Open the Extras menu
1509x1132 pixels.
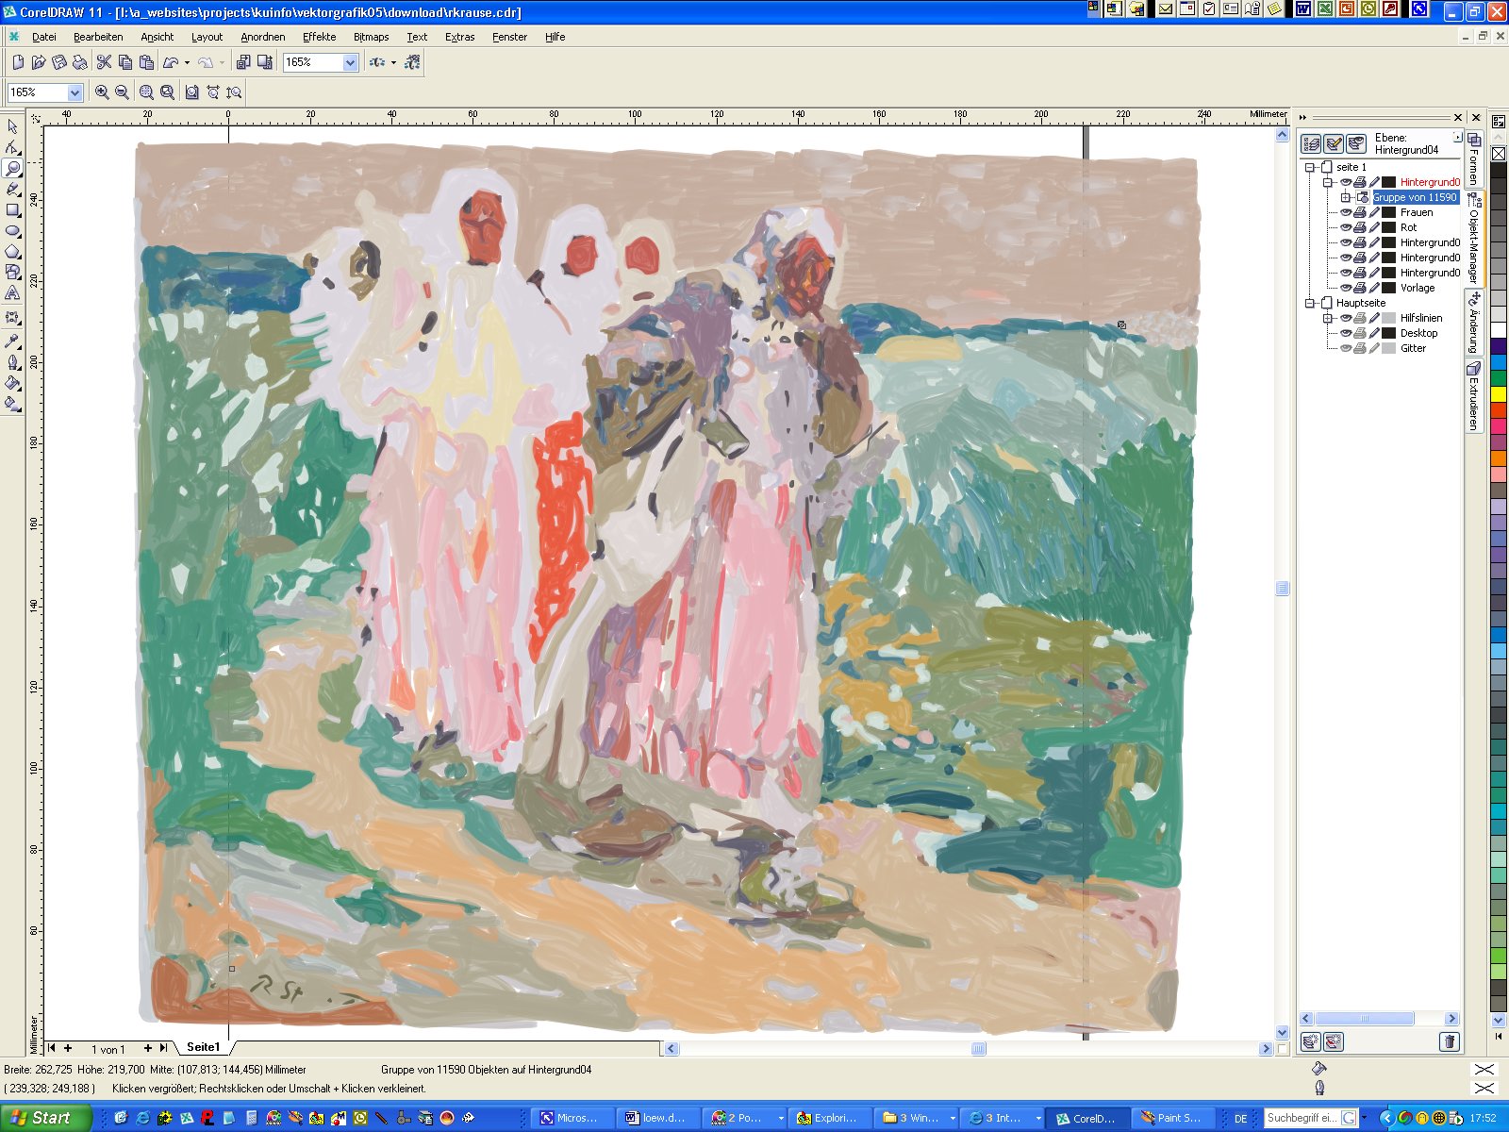coord(460,37)
